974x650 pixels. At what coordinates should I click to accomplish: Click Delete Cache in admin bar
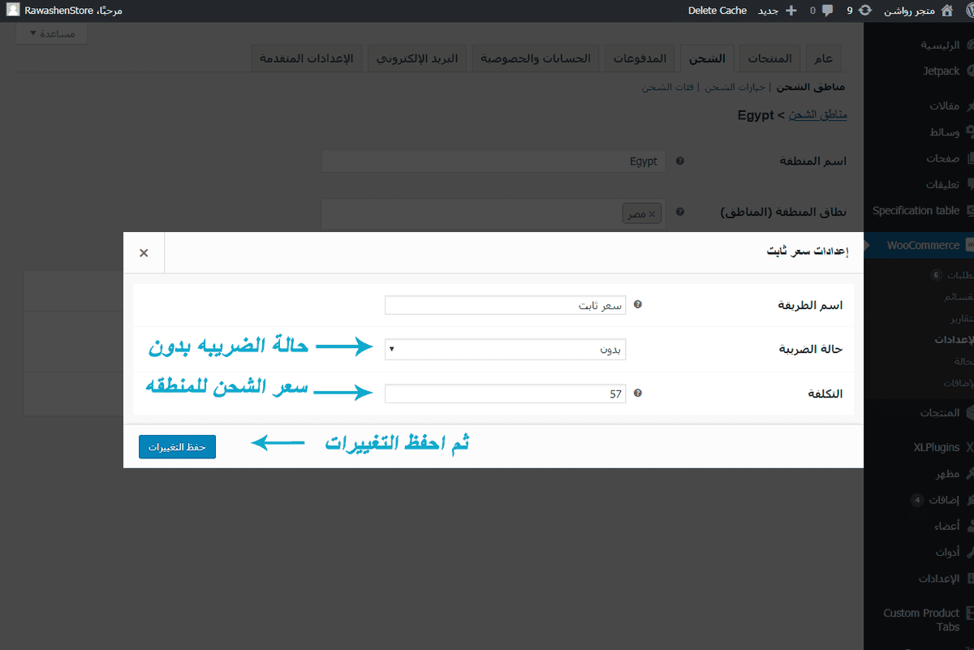pyautogui.click(x=718, y=11)
